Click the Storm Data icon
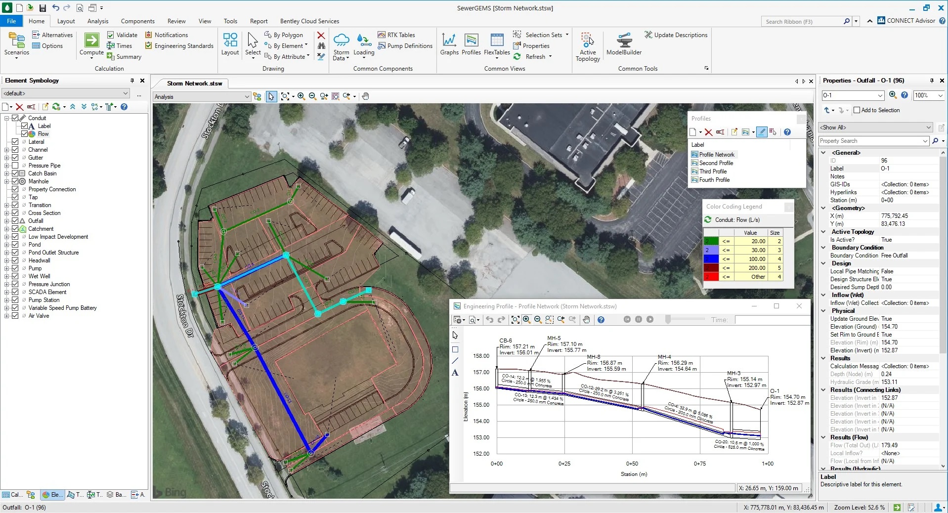The width and height of the screenshot is (948, 513). click(x=341, y=46)
